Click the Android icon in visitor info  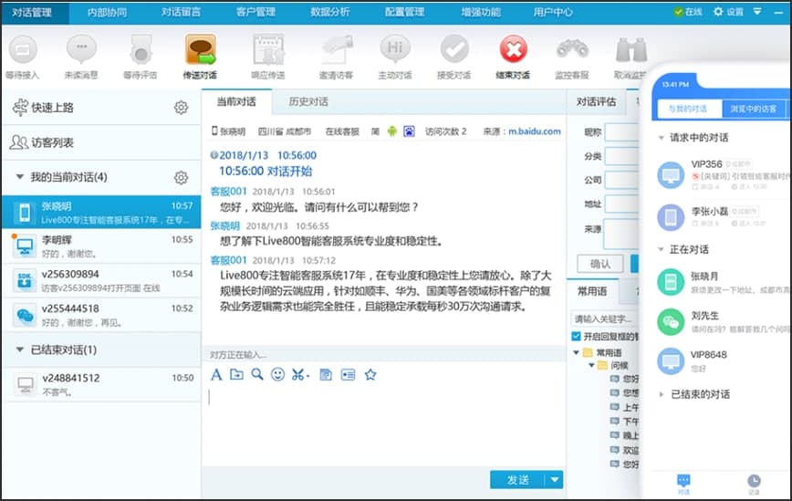[392, 131]
